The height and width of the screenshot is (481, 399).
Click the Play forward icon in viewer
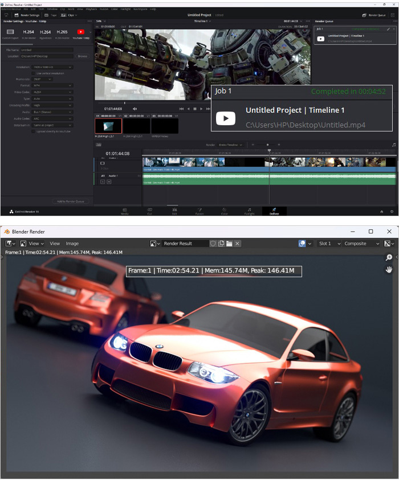coord(201,109)
